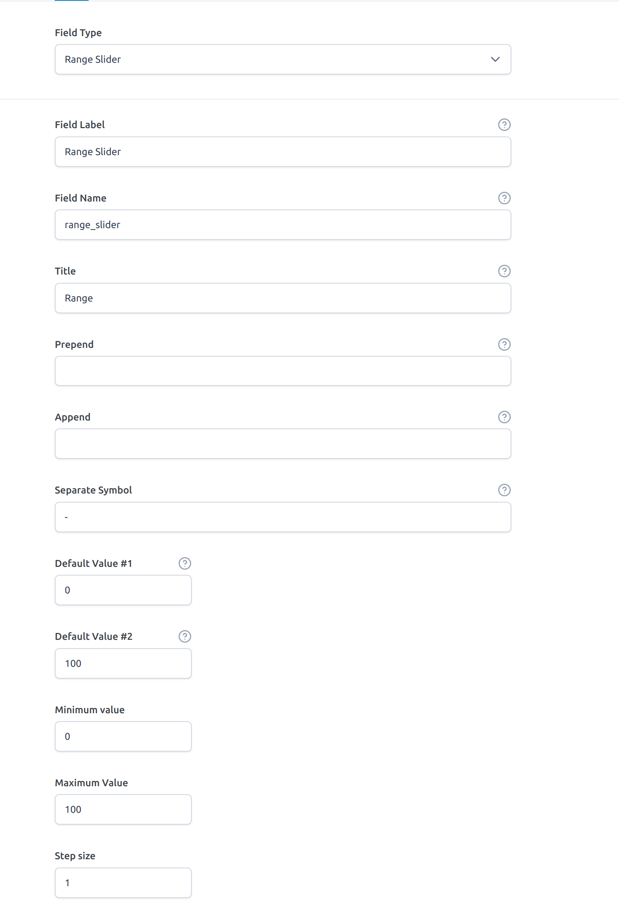The image size is (619, 917).
Task: Click the help icon for Default Value #1
Action: 185,563
